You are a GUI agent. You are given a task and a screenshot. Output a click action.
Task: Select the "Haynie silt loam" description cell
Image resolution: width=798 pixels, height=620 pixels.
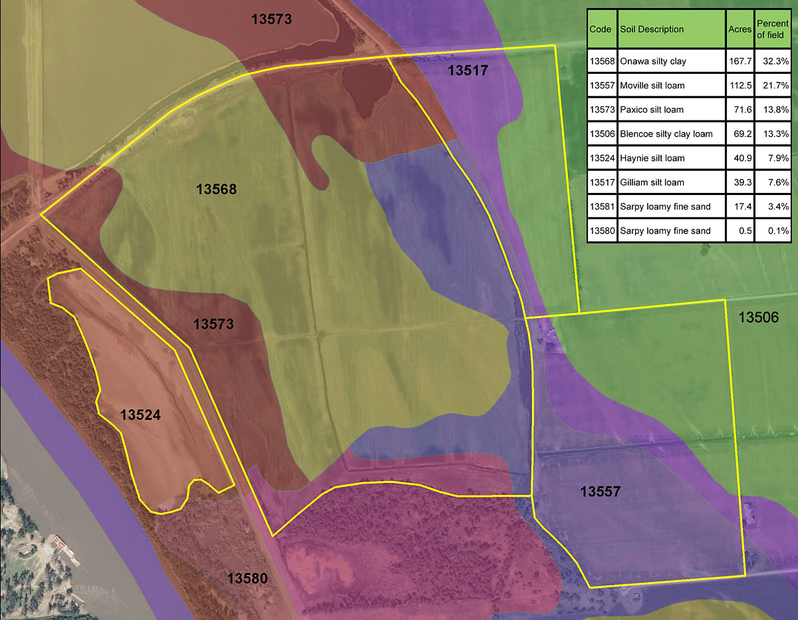(671, 158)
